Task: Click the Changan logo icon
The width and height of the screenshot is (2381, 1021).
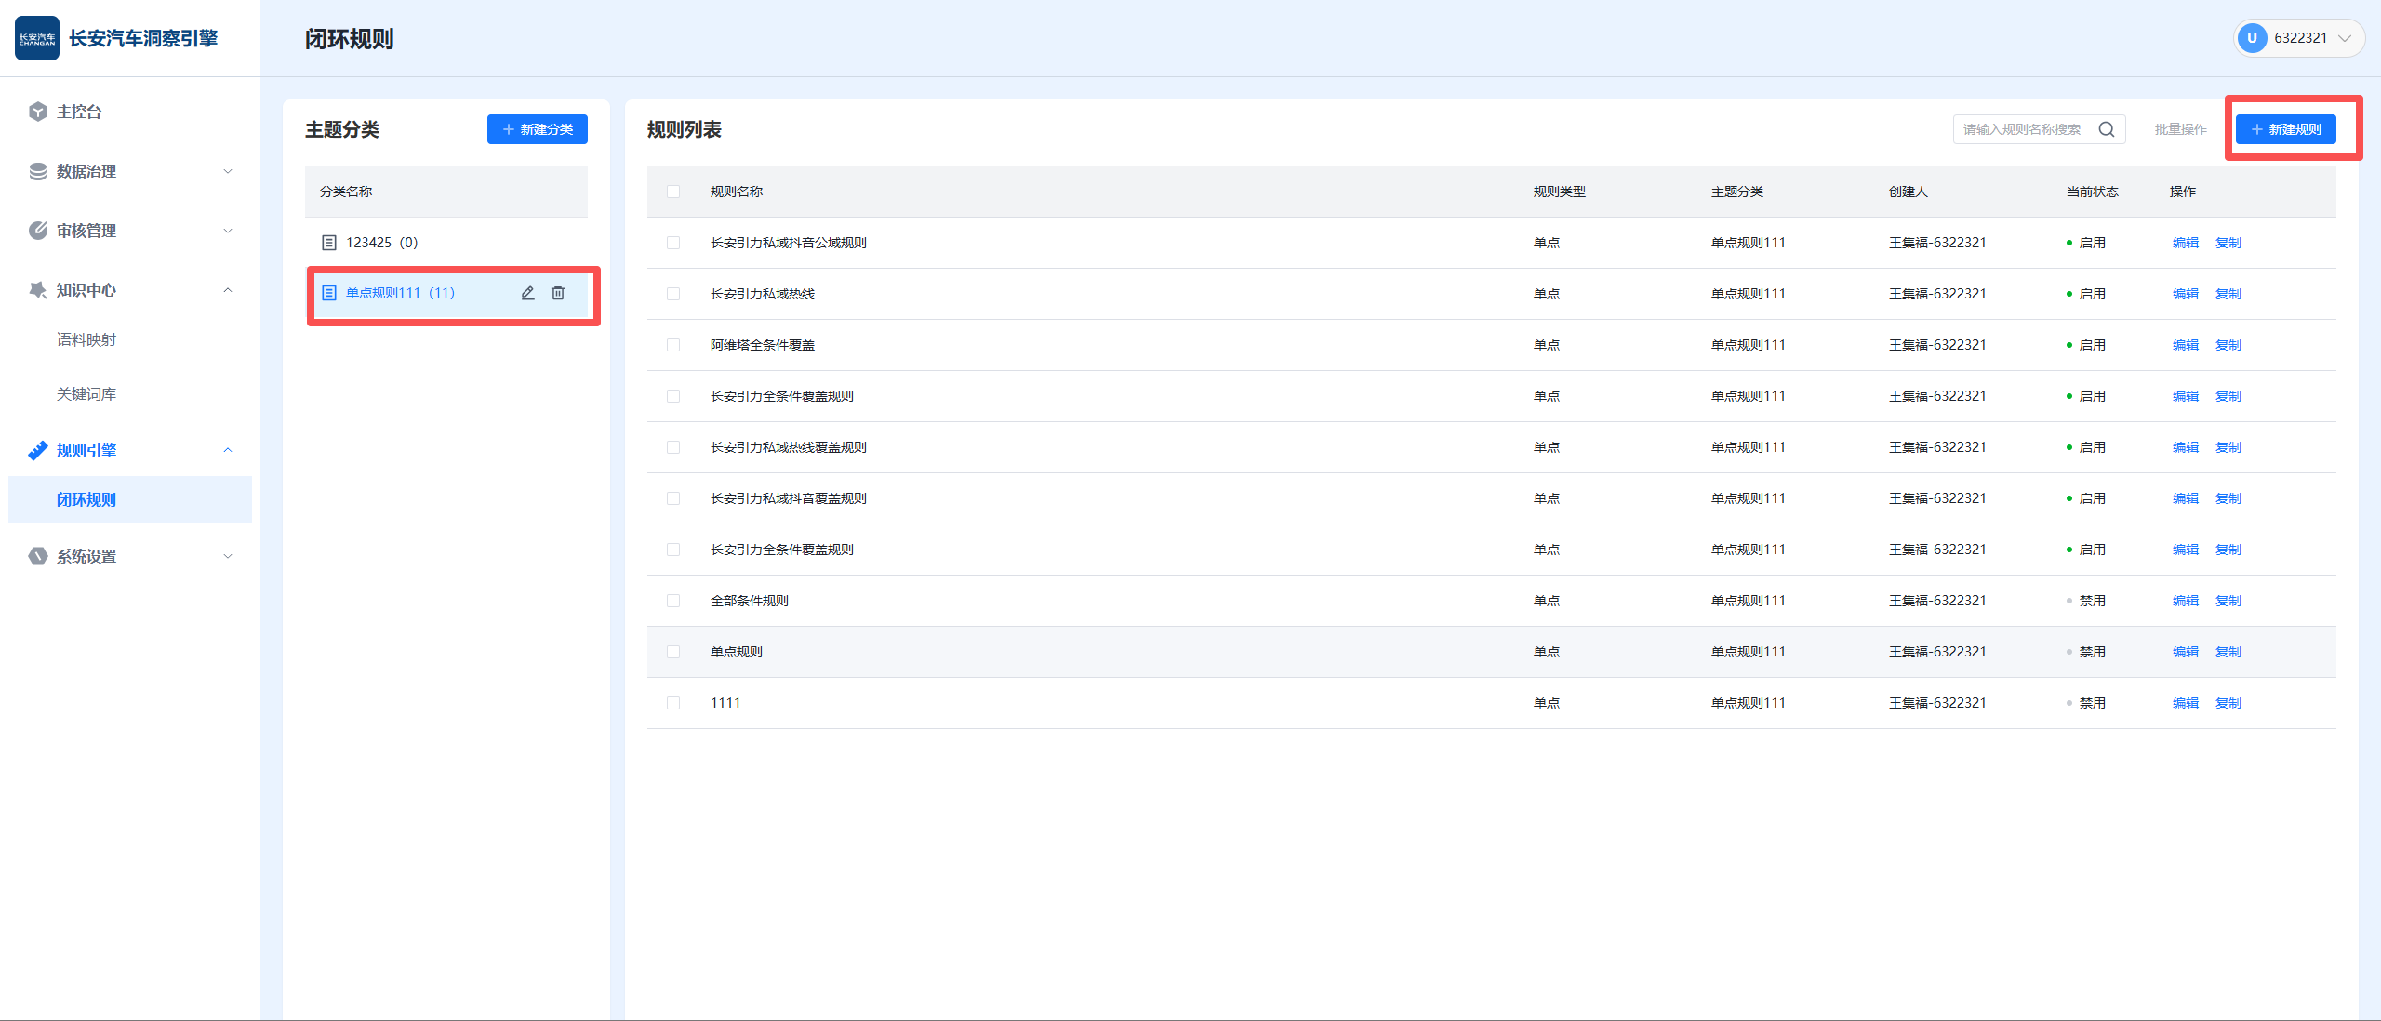Action: point(37,38)
